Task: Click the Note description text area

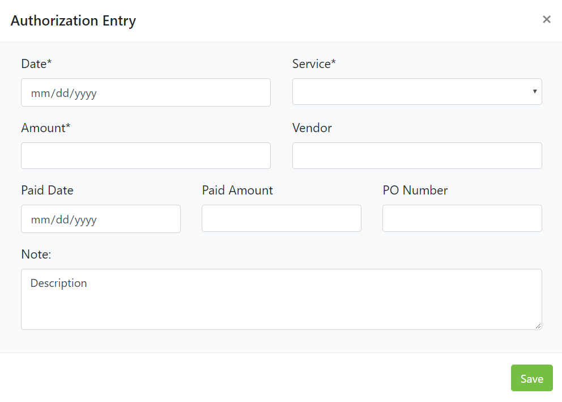Action: [282, 299]
